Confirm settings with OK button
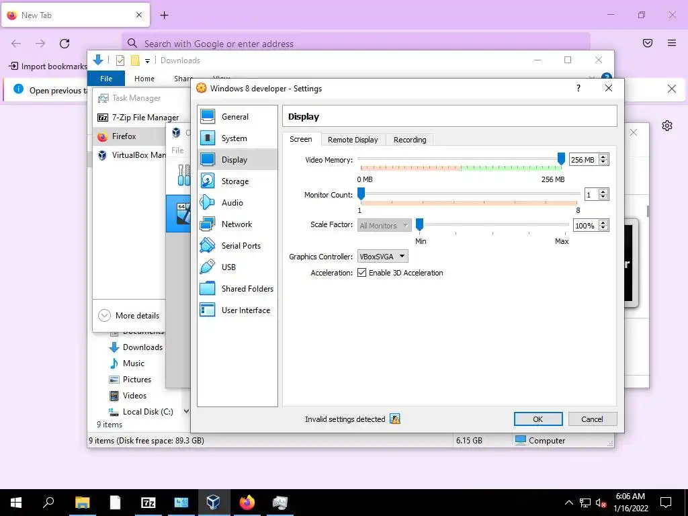688x516 pixels. [x=538, y=419]
